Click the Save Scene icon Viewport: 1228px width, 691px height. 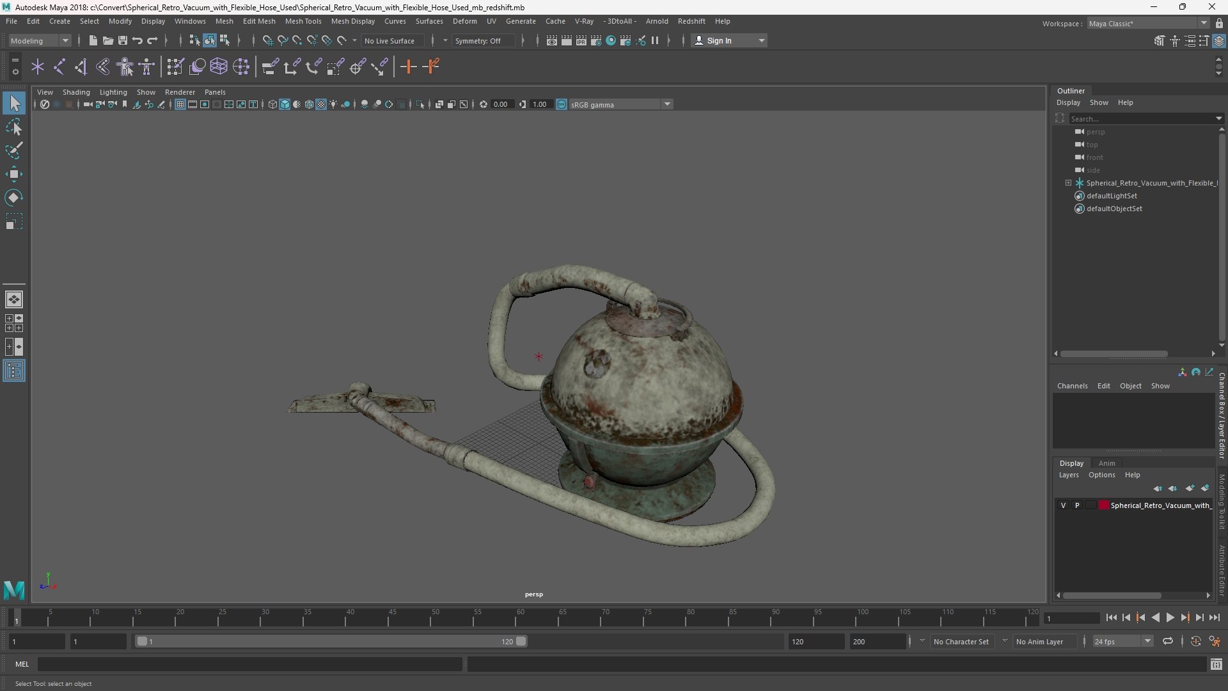click(x=122, y=40)
